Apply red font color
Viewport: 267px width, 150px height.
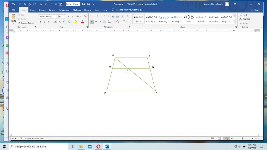pos(83,22)
